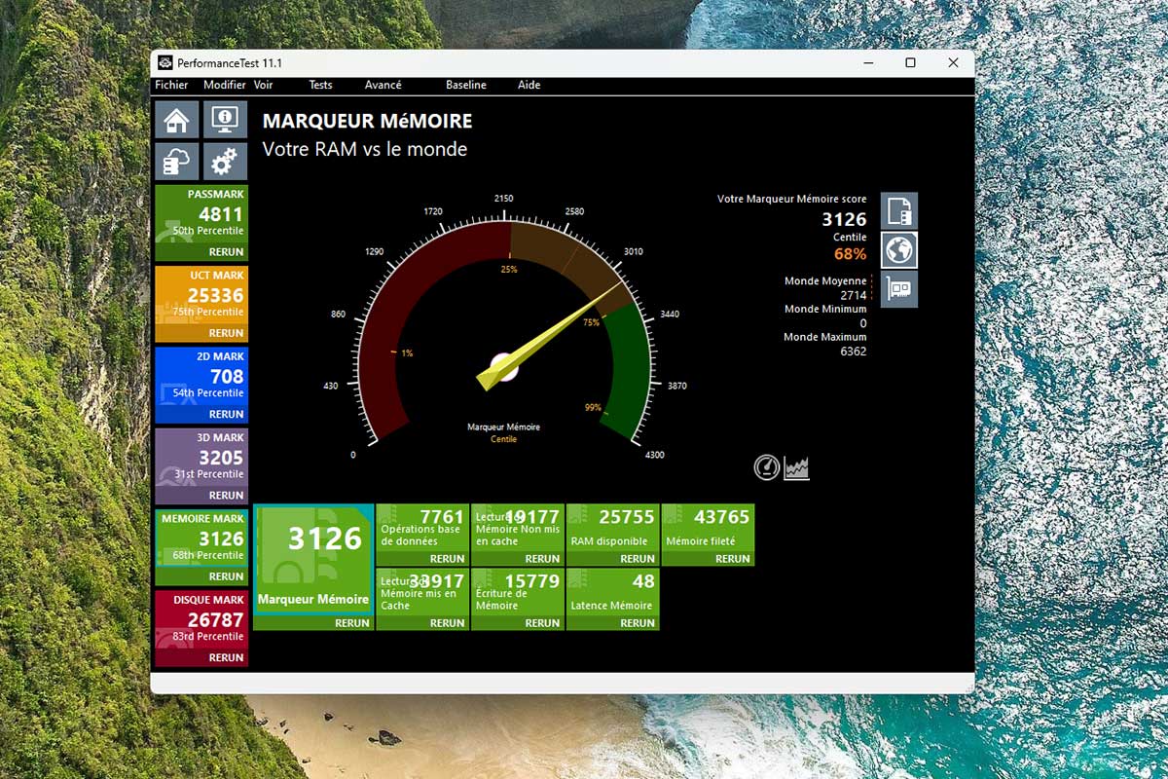Click the Monde Maximum 6362 value

point(853,352)
